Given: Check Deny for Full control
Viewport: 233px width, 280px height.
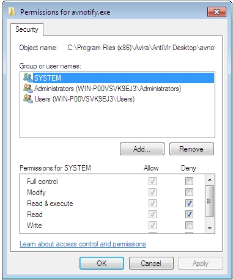Looking at the screenshot, I should [189, 181].
